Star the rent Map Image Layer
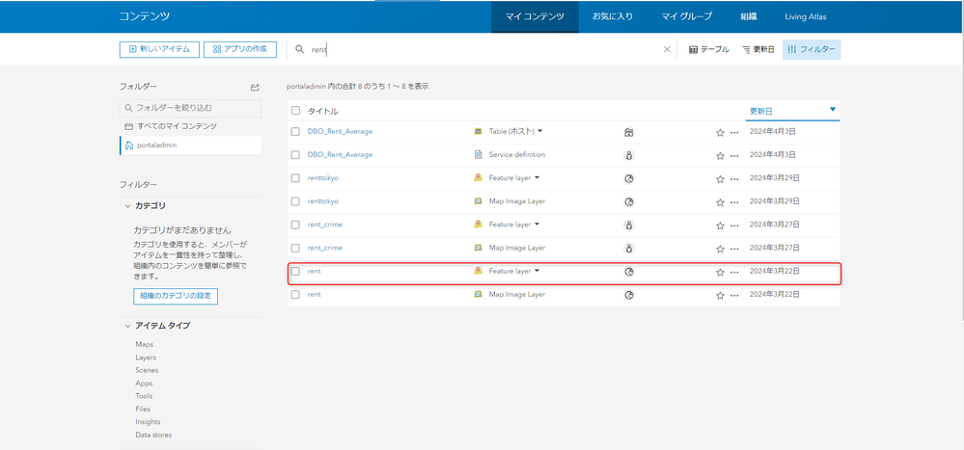The height and width of the screenshot is (450, 964). (x=720, y=295)
